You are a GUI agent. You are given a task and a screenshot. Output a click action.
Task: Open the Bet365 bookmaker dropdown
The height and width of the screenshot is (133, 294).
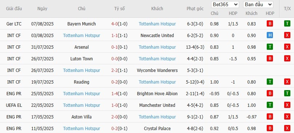click(225, 4)
